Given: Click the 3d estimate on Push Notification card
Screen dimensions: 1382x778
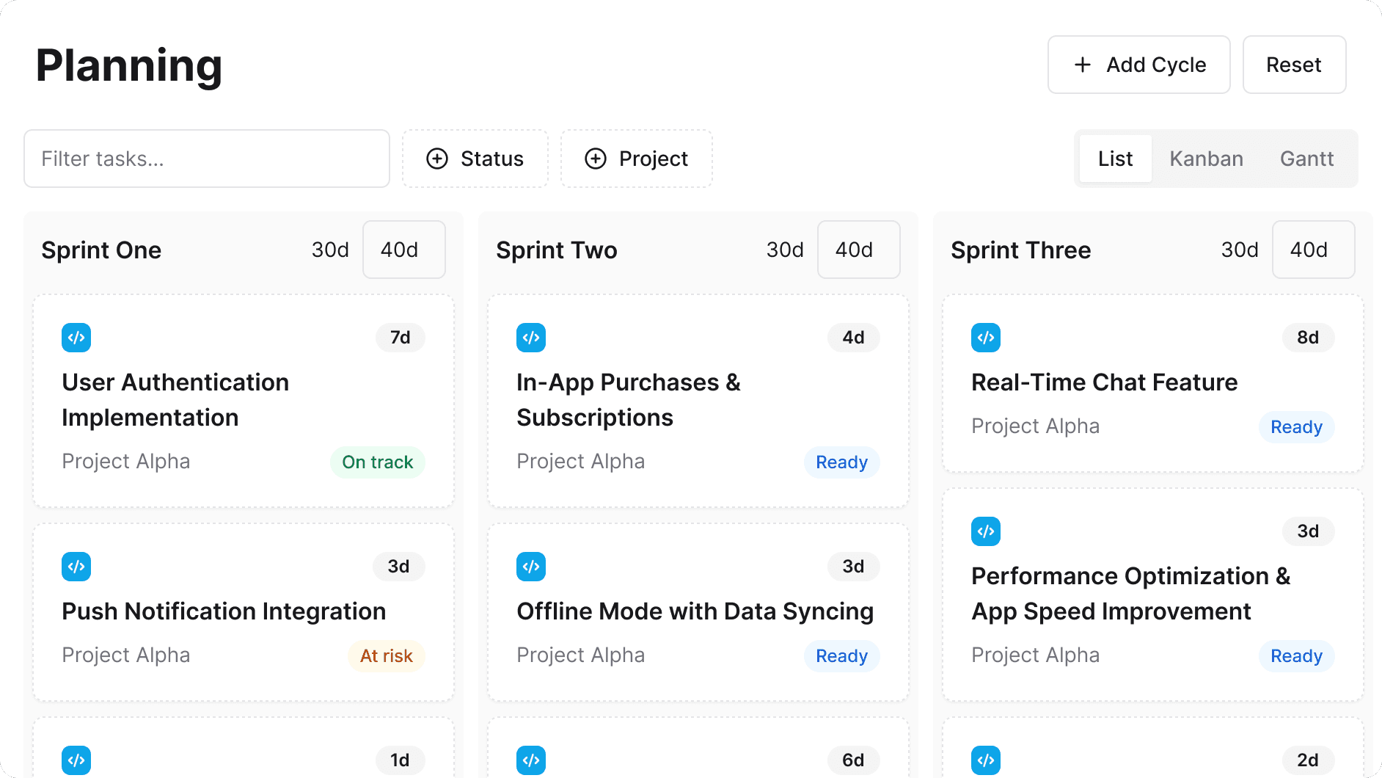Looking at the screenshot, I should 399,567.
